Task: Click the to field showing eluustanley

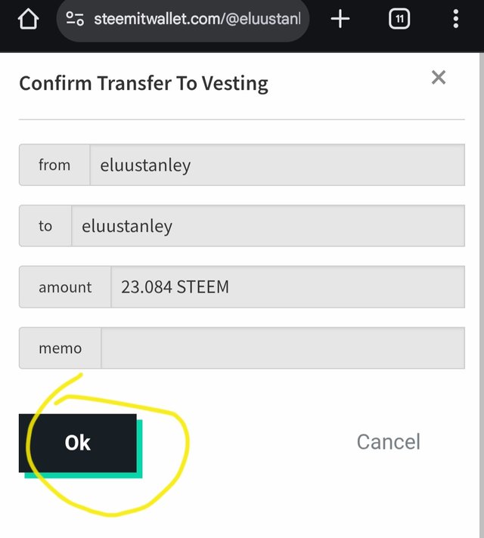Action: pos(268,226)
